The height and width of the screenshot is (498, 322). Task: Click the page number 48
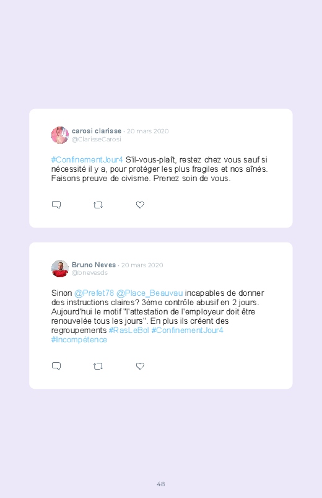[161, 484]
